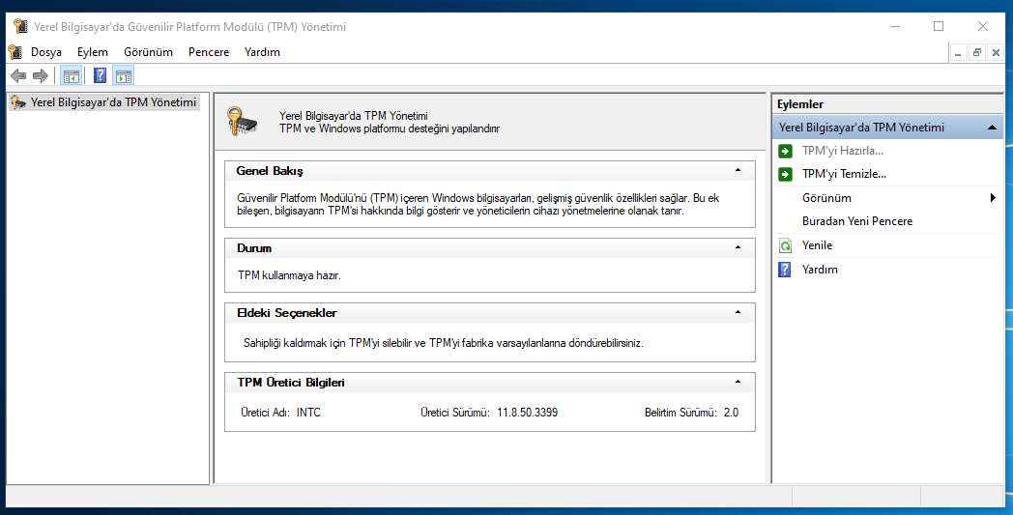Image resolution: width=1013 pixels, height=515 pixels.
Task: Select Yerel Bilgisayar'da TPM Yönetimi tree node
Action: [113, 102]
